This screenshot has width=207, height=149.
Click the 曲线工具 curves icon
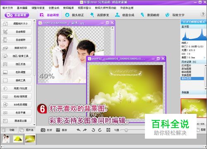coord(5,80)
